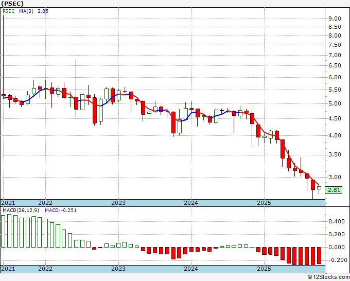Click 2021 on the MACD timeline
This screenshot has width=350, height=281.
[8, 269]
